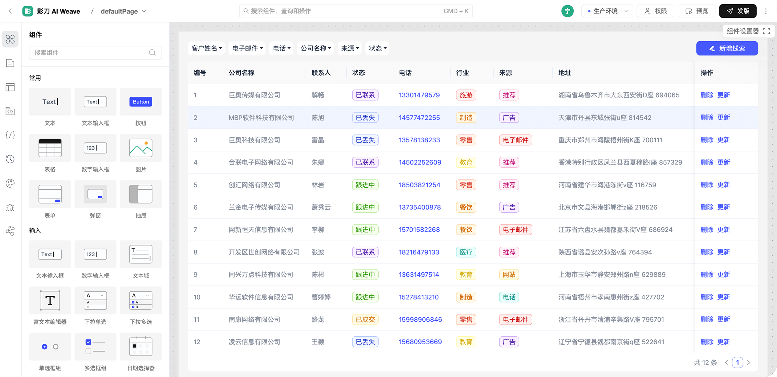Click 更新 link on row 5 创汇网络有限公司
The image size is (777, 377).
(x=724, y=185)
